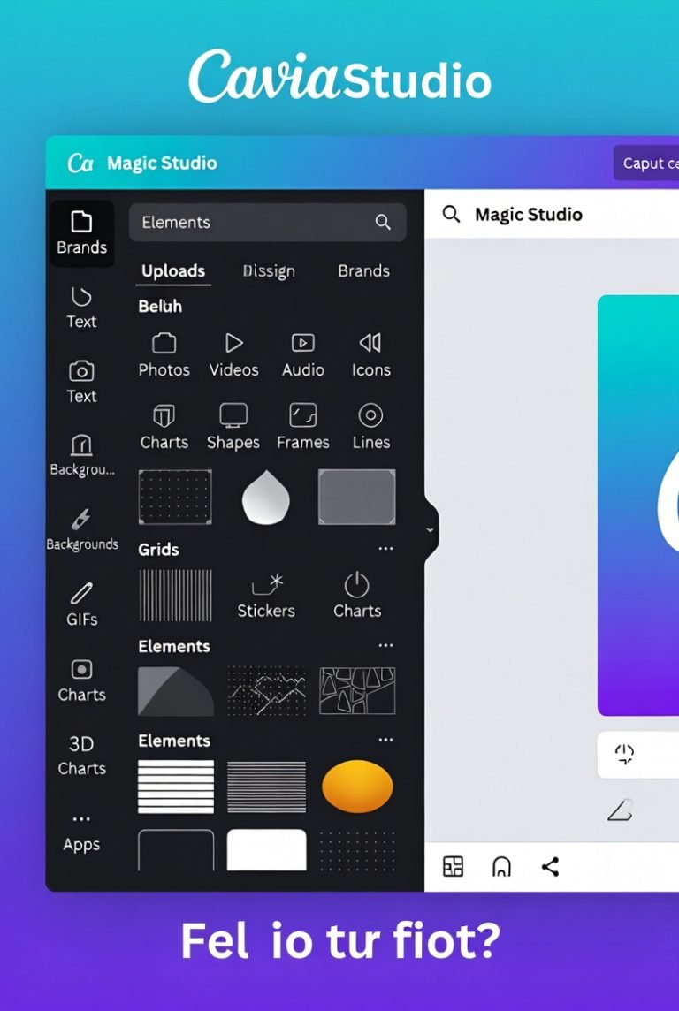Switch to the Uploads tab
This screenshot has width=679, height=1011.
tap(173, 271)
